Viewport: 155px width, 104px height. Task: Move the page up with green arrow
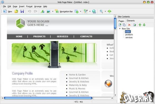tap(140, 25)
